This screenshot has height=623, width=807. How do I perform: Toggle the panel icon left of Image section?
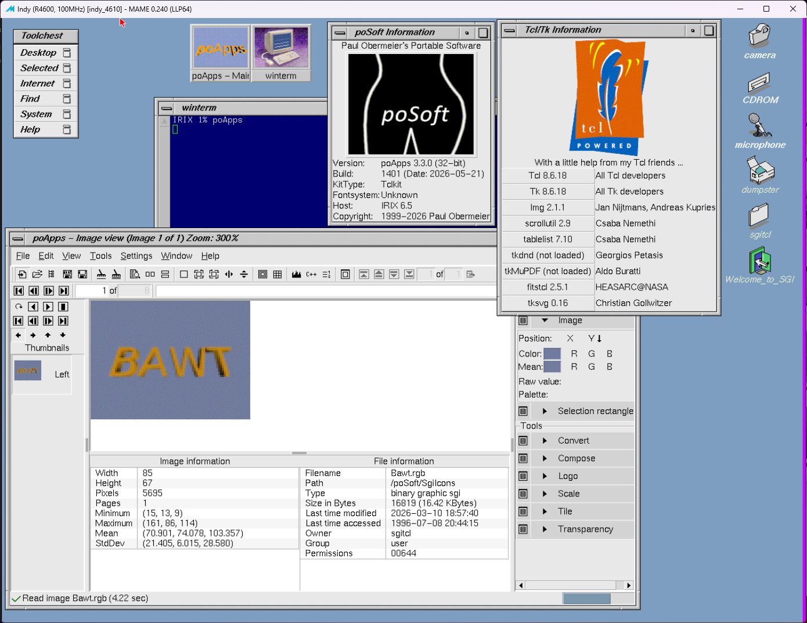[x=523, y=320]
